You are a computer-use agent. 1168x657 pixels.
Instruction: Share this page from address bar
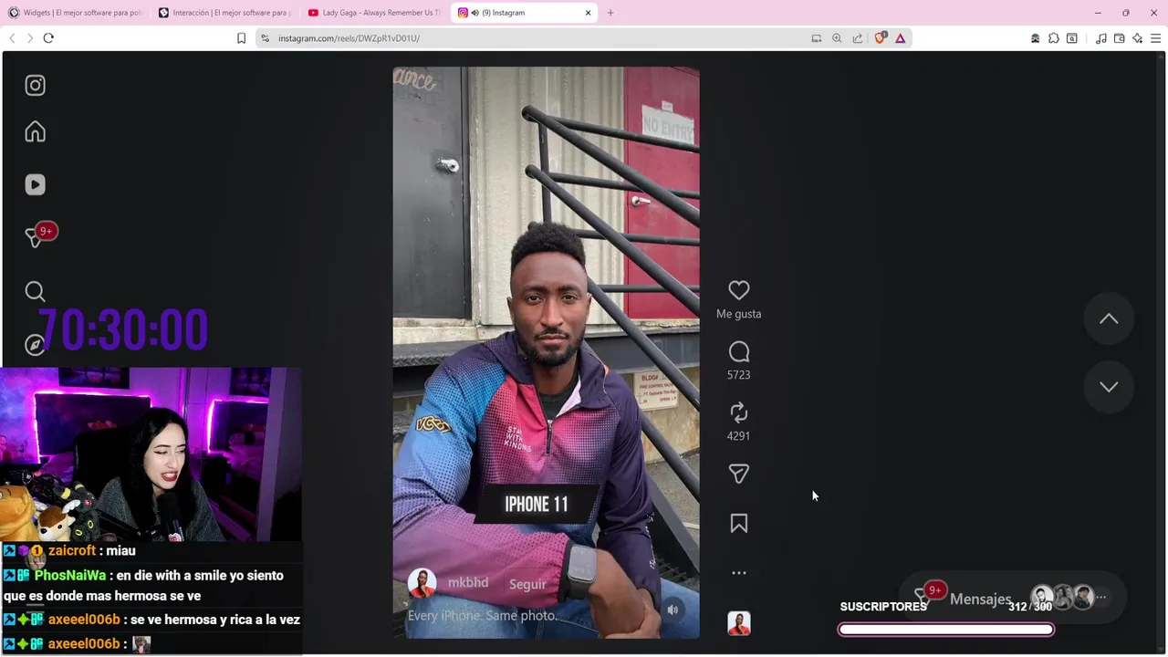[x=858, y=38]
